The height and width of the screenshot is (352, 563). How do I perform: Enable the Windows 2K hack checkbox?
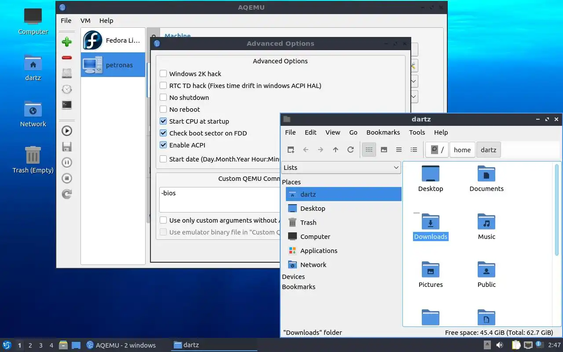point(163,73)
